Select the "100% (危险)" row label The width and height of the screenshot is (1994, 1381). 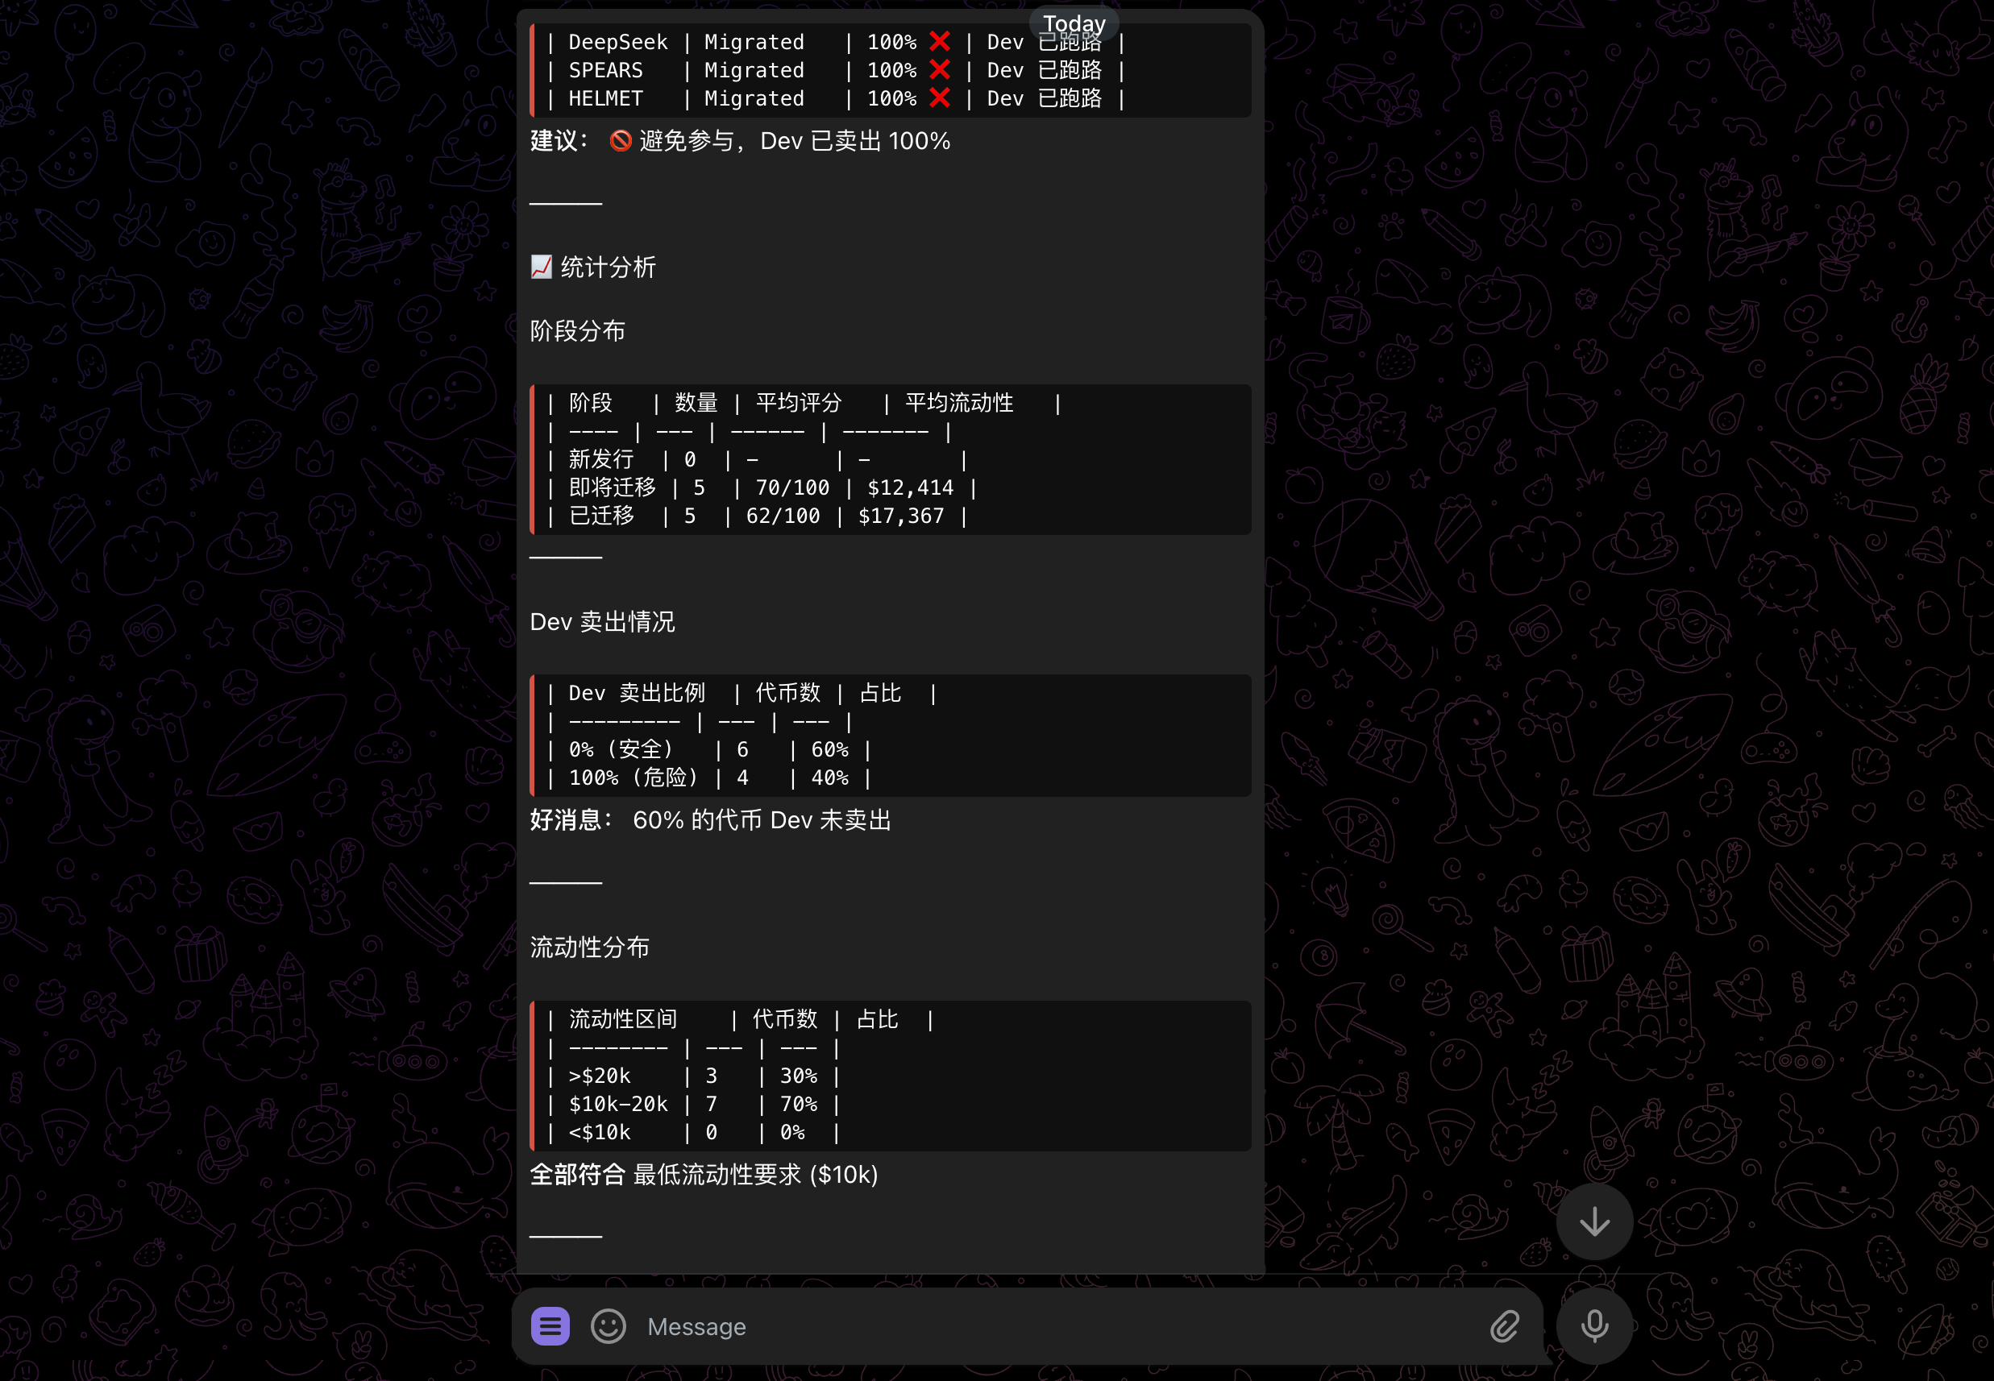click(634, 778)
